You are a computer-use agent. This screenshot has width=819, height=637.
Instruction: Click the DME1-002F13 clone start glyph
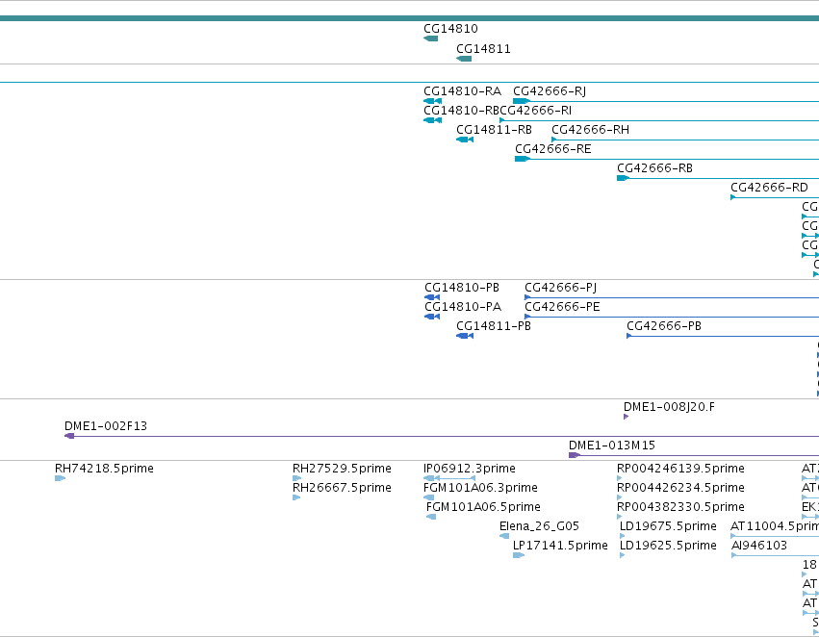point(69,436)
